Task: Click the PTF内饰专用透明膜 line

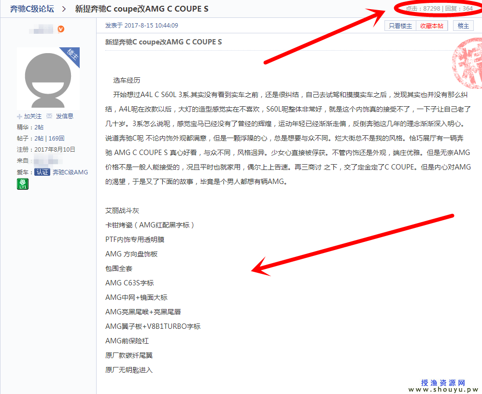Action: [x=135, y=239]
